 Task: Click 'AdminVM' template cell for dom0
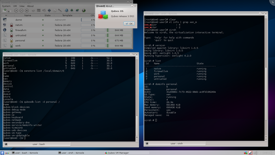60,20
